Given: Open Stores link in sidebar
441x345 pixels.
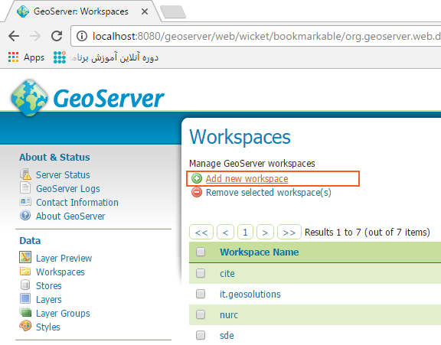Looking at the screenshot, I should point(49,286).
